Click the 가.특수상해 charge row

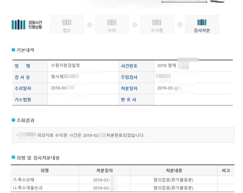point(123,180)
